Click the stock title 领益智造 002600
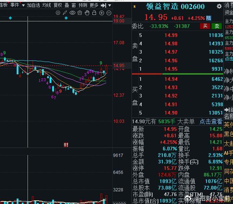Viewport: 233px width, 204px height. (x=175, y=7)
